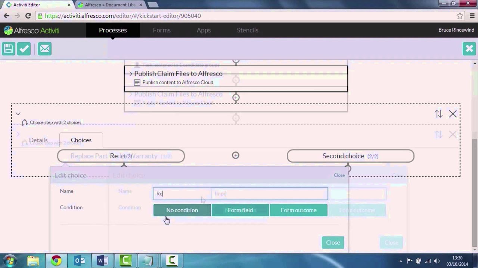478x268 pixels.
Task: Click the network signal tray icon
Action: pyautogui.click(x=428, y=261)
